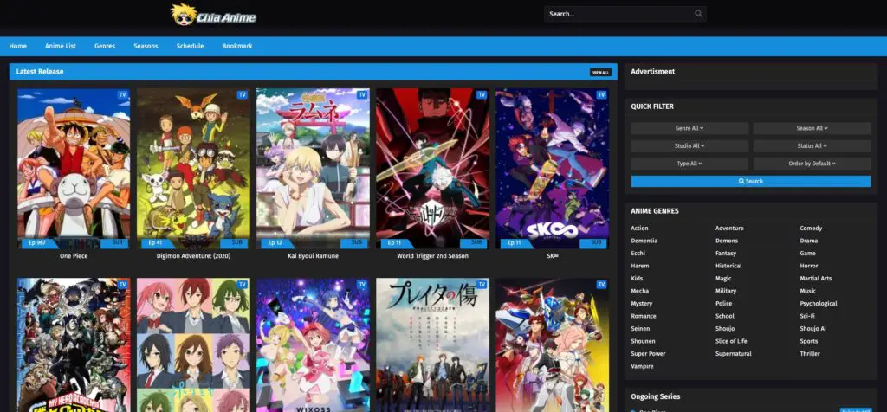The width and height of the screenshot is (887, 412).
Task: Select the Thriller genre
Action: (810, 354)
